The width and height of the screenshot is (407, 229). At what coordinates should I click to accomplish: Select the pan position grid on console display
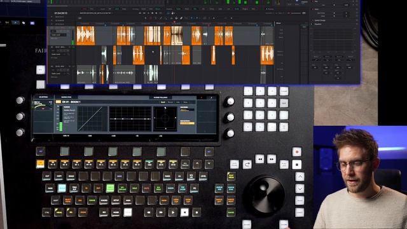pos(165,119)
